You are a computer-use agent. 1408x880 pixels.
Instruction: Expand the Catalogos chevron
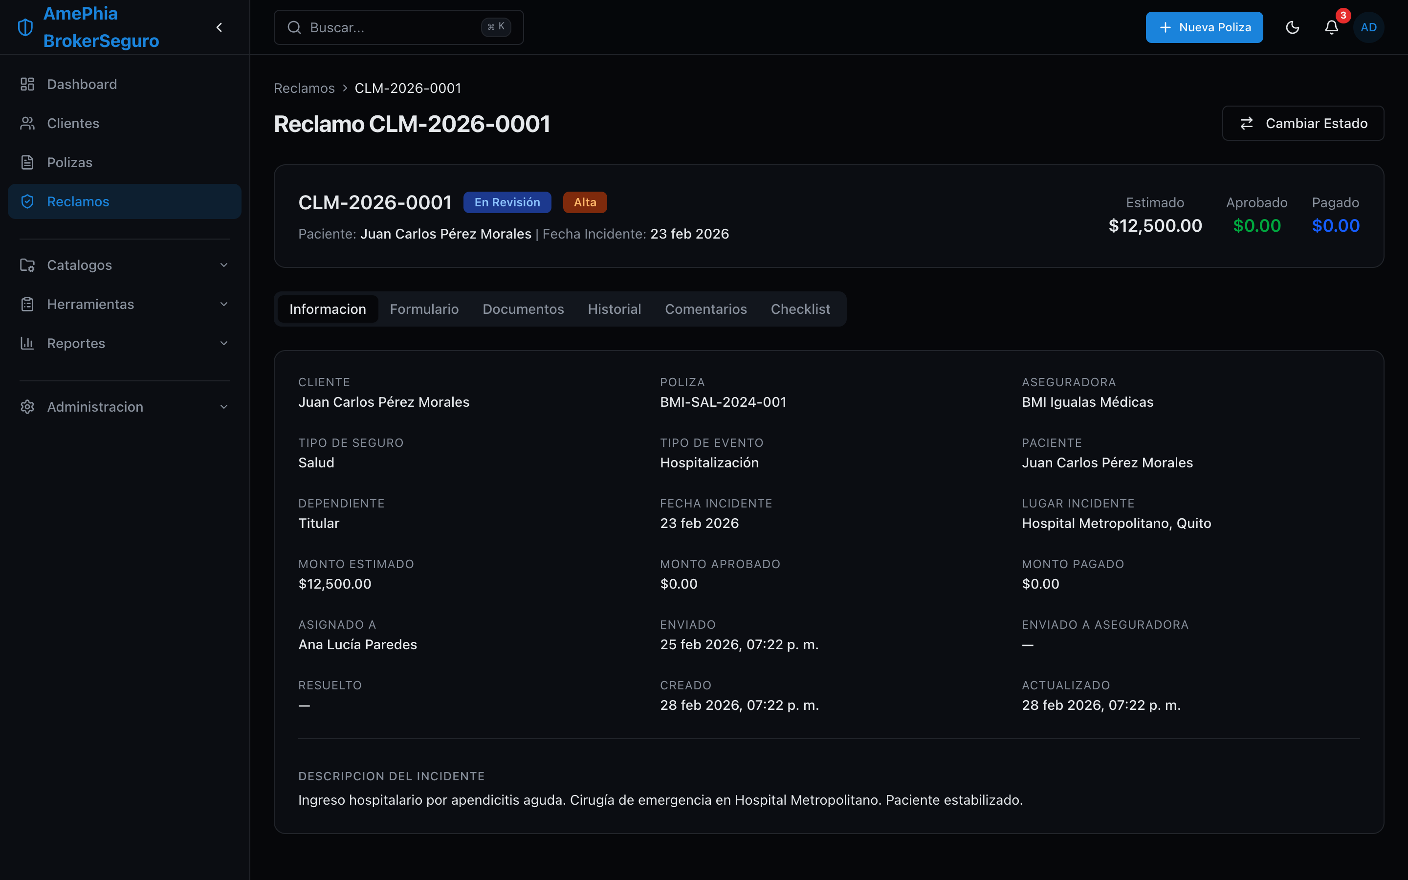pyautogui.click(x=224, y=265)
